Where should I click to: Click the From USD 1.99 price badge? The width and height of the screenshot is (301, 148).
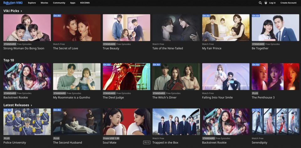111,138
